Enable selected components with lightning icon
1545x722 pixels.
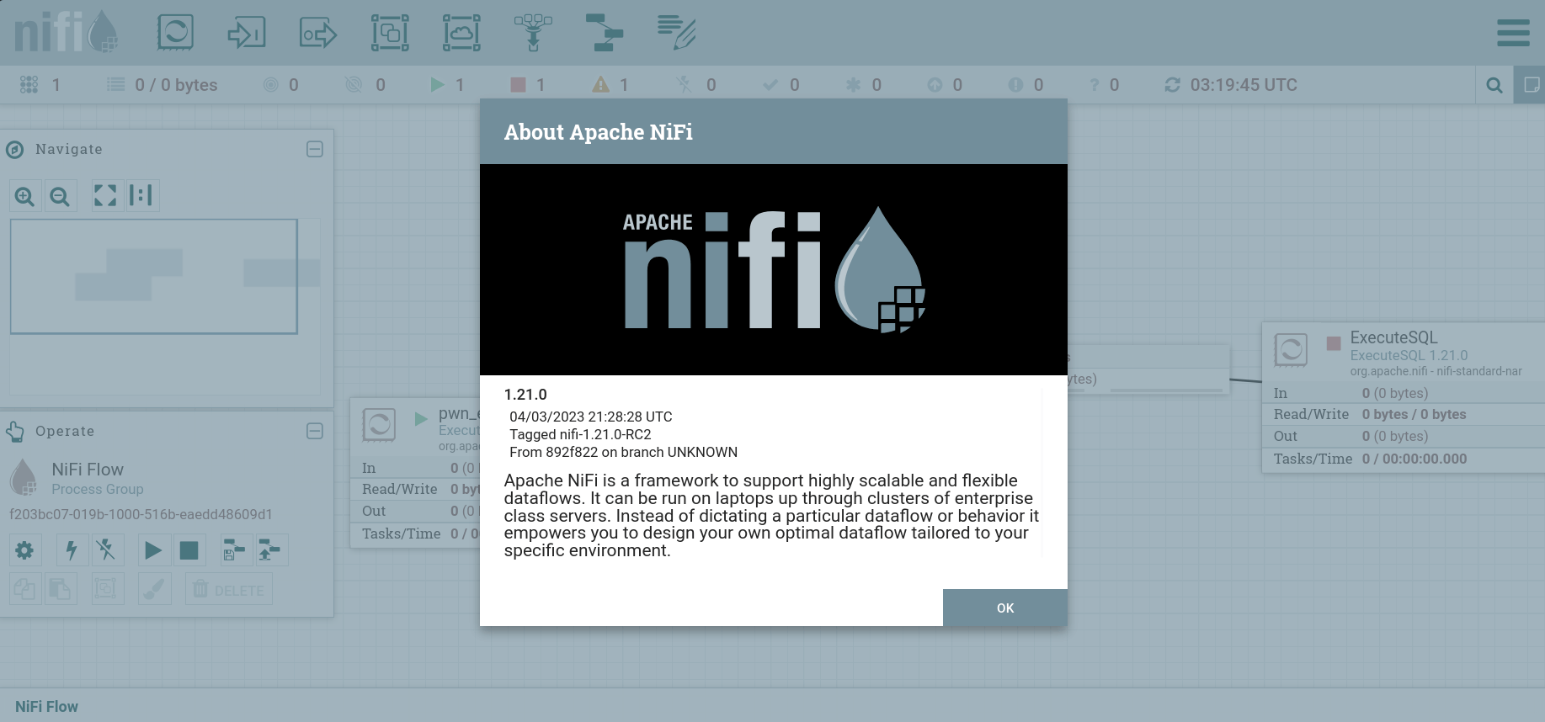[72, 550]
